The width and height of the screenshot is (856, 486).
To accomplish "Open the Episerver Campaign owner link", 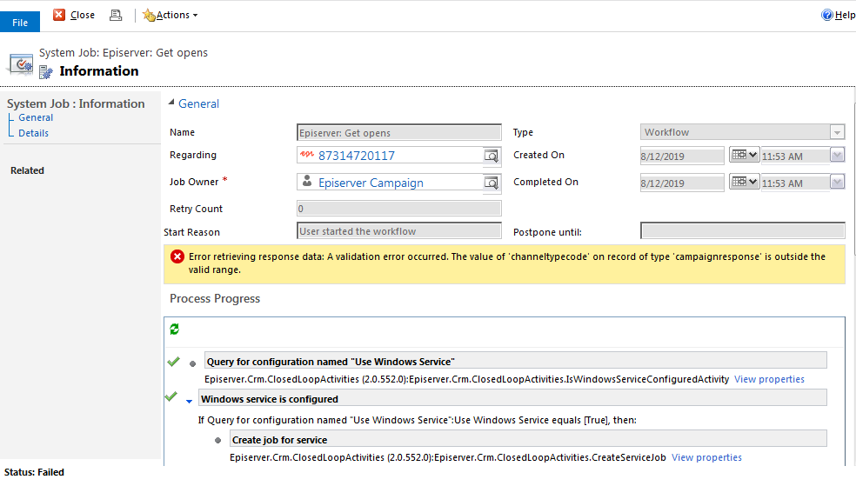I will pyautogui.click(x=371, y=183).
